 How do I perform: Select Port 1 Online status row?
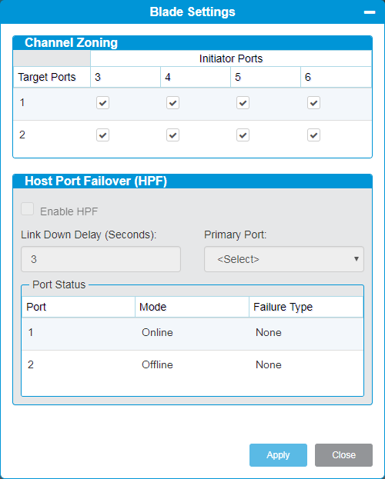(x=192, y=334)
